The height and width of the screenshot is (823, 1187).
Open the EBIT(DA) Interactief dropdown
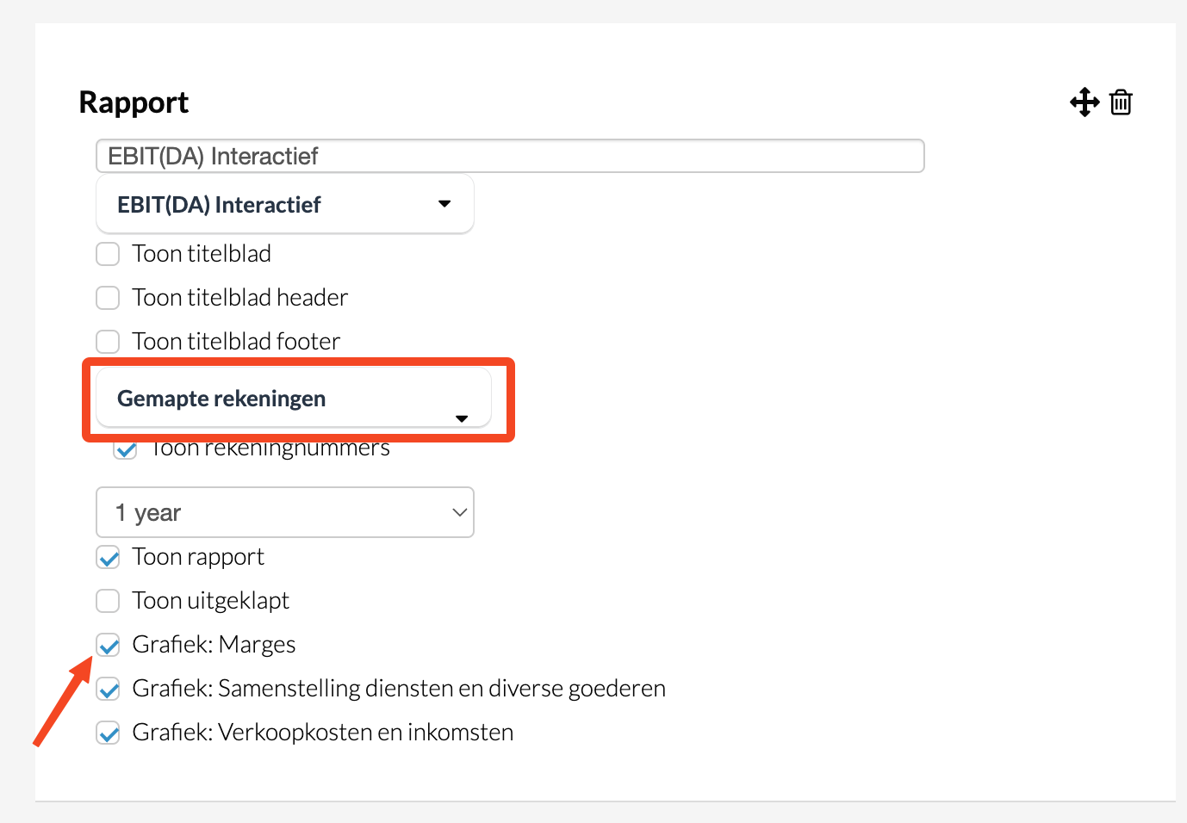coord(284,205)
